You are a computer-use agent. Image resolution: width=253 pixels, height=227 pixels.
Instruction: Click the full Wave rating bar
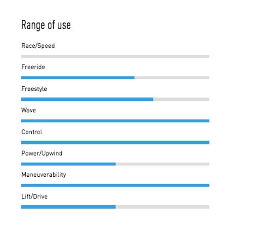tap(115, 121)
